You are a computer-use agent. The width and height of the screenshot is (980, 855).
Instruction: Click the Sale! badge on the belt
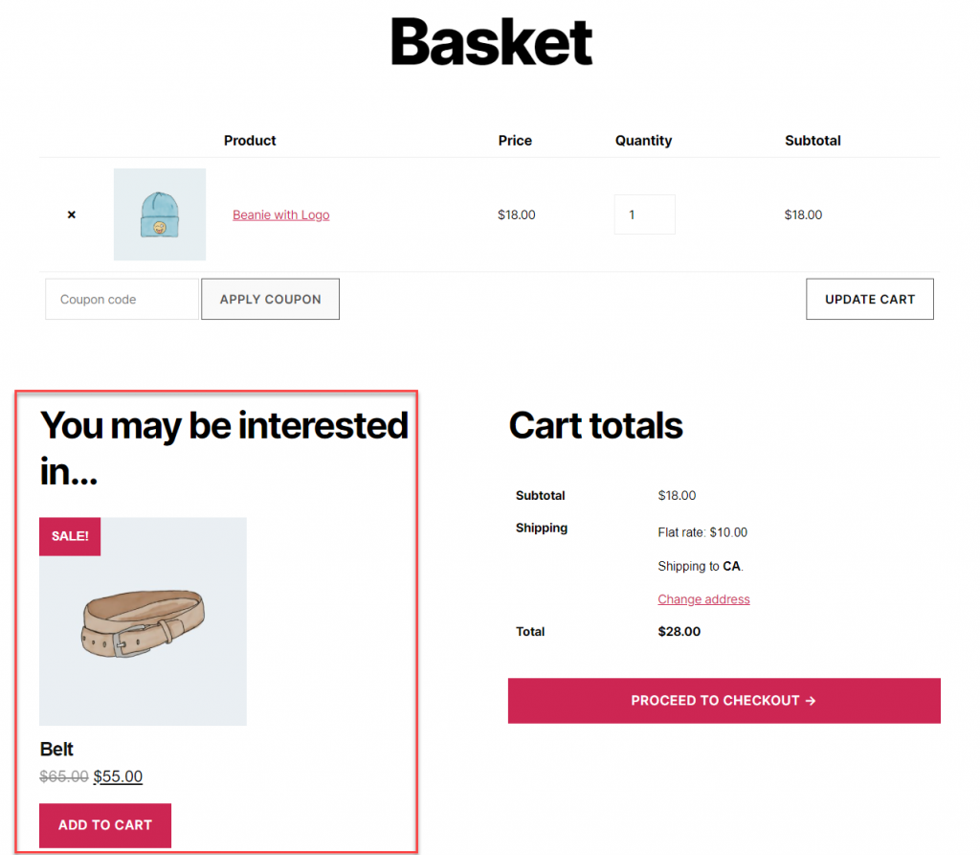[x=70, y=536]
